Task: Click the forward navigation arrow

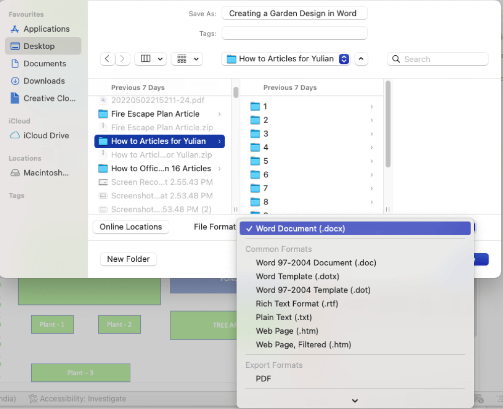Action: coord(123,59)
